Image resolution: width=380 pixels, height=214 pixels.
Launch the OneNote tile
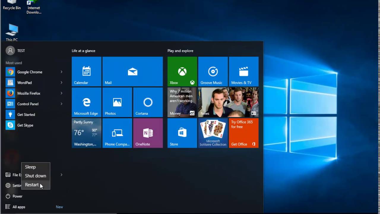tap(148, 133)
